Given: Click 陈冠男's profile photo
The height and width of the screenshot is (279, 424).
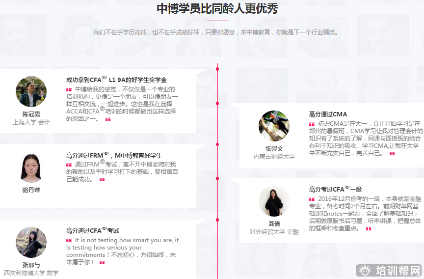Looking at the screenshot, I should [x=31, y=91].
